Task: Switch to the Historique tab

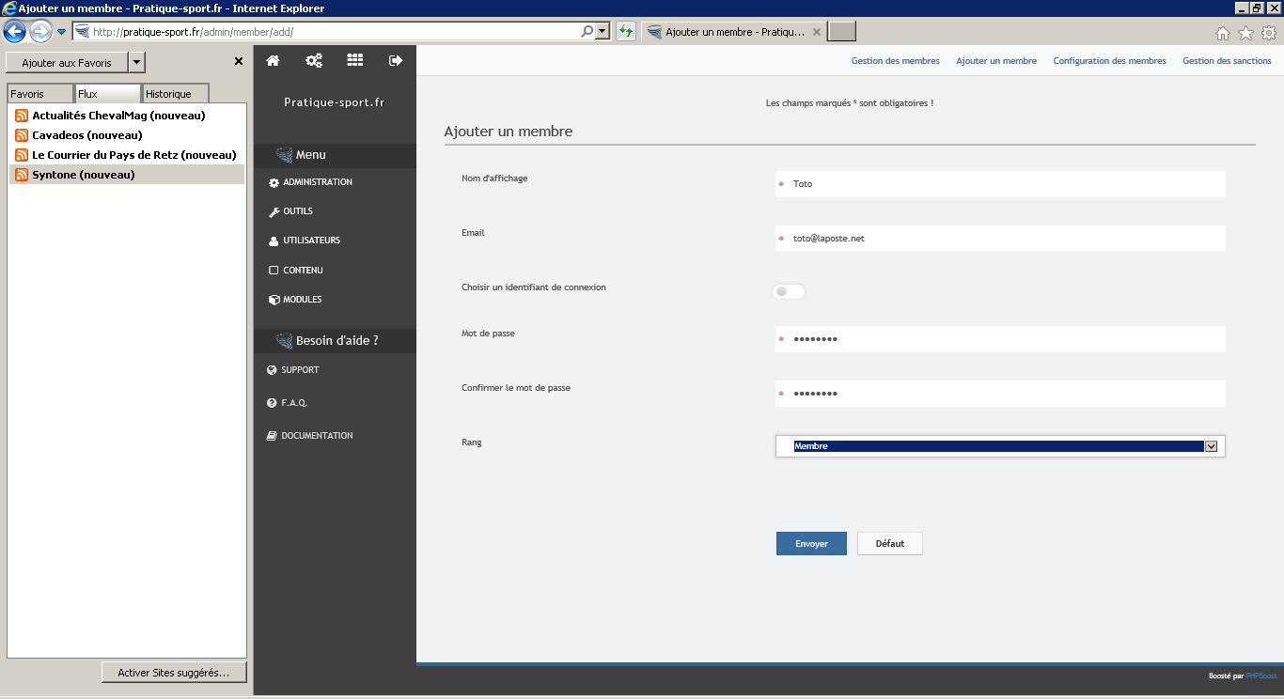Action: 175,94
